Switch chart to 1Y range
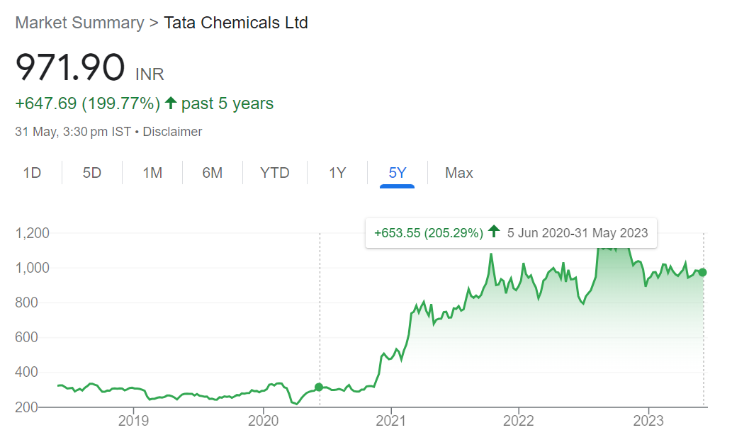 [337, 173]
